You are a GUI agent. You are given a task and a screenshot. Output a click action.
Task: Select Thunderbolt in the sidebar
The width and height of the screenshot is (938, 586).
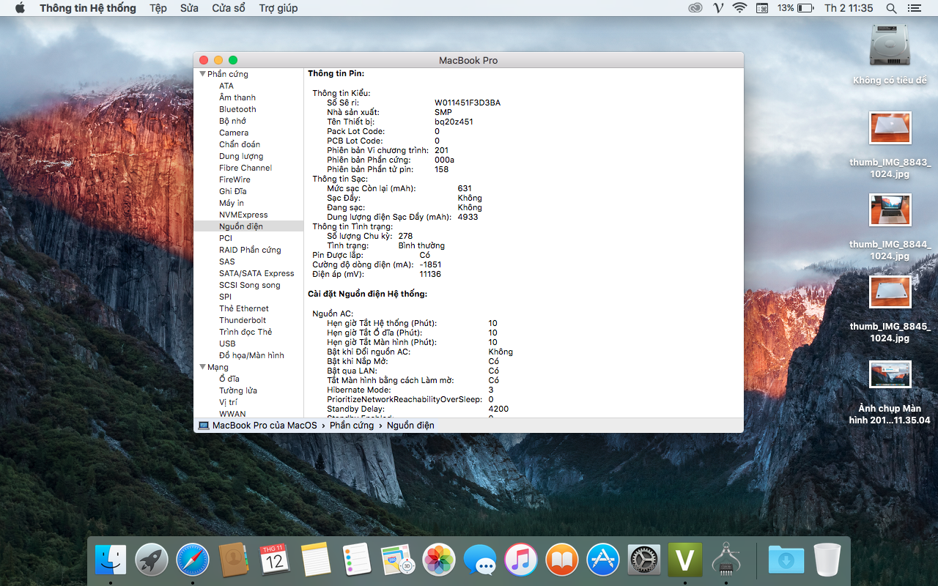tap(243, 320)
